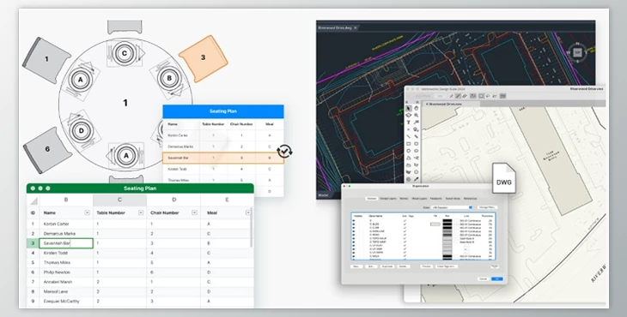The height and width of the screenshot is (317, 627).
Task: Toggle visibility eye for class C-ROAD
Action: click(x=354, y=235)
